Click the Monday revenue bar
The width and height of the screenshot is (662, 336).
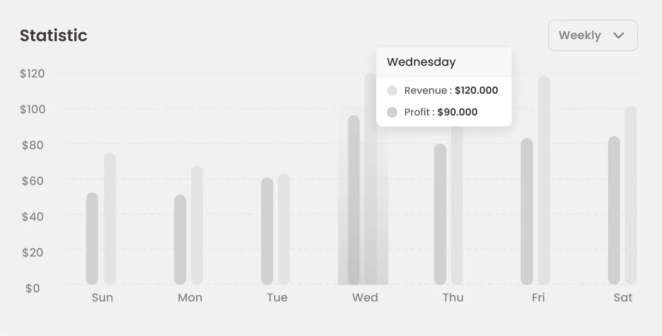pos(197,225)
